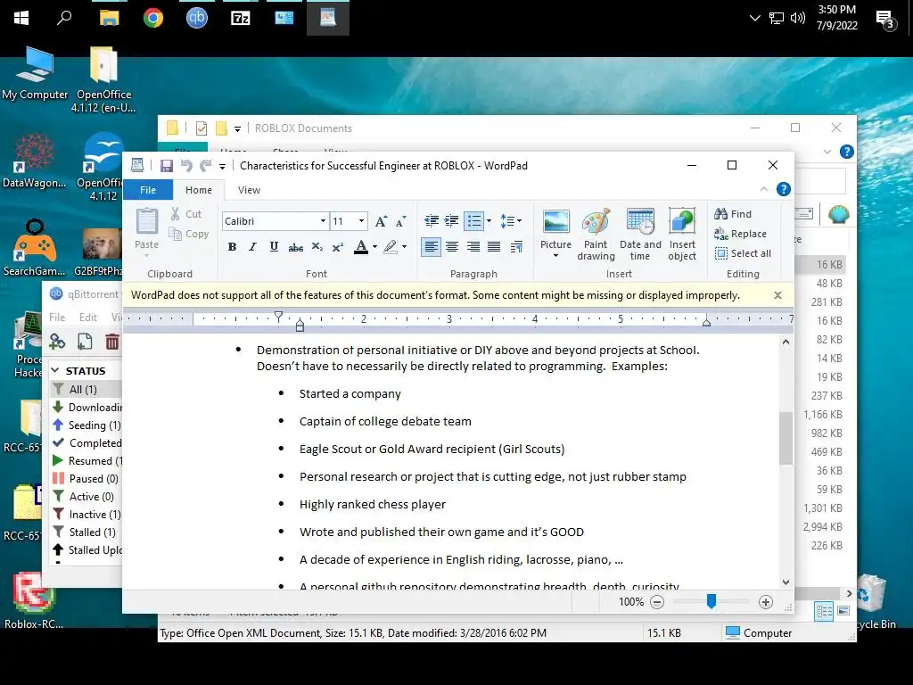
Task: Open the highlight color dropdown arrow
Action: [404, 246]
